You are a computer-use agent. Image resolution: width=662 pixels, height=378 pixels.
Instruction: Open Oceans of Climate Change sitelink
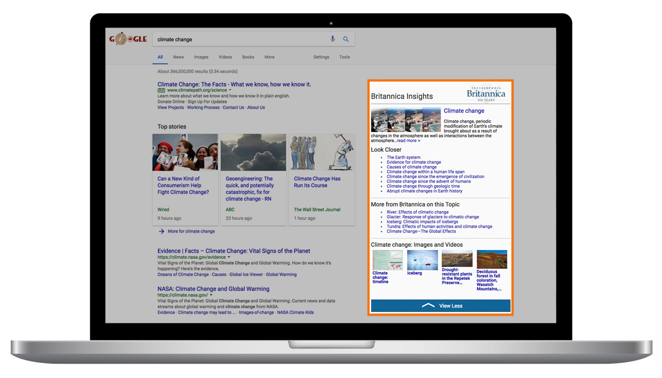point(183,274)
